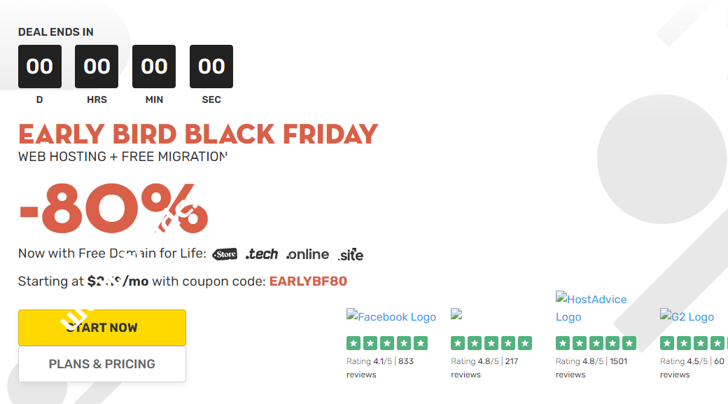Select the .site domain logo
Image resolution: width=728 pixels, height=404 pixels.
pos(350,255)
